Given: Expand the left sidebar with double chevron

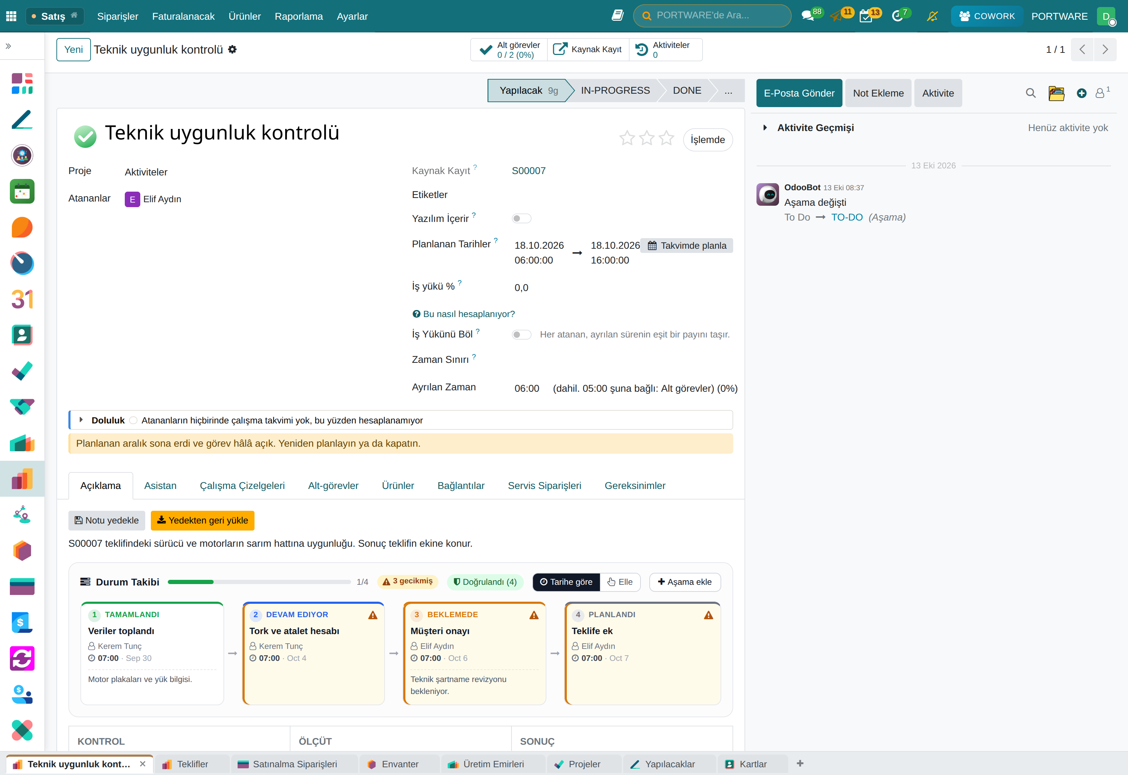Looking at the screenshot, I should pyautogui.click(x=8, y=46).
